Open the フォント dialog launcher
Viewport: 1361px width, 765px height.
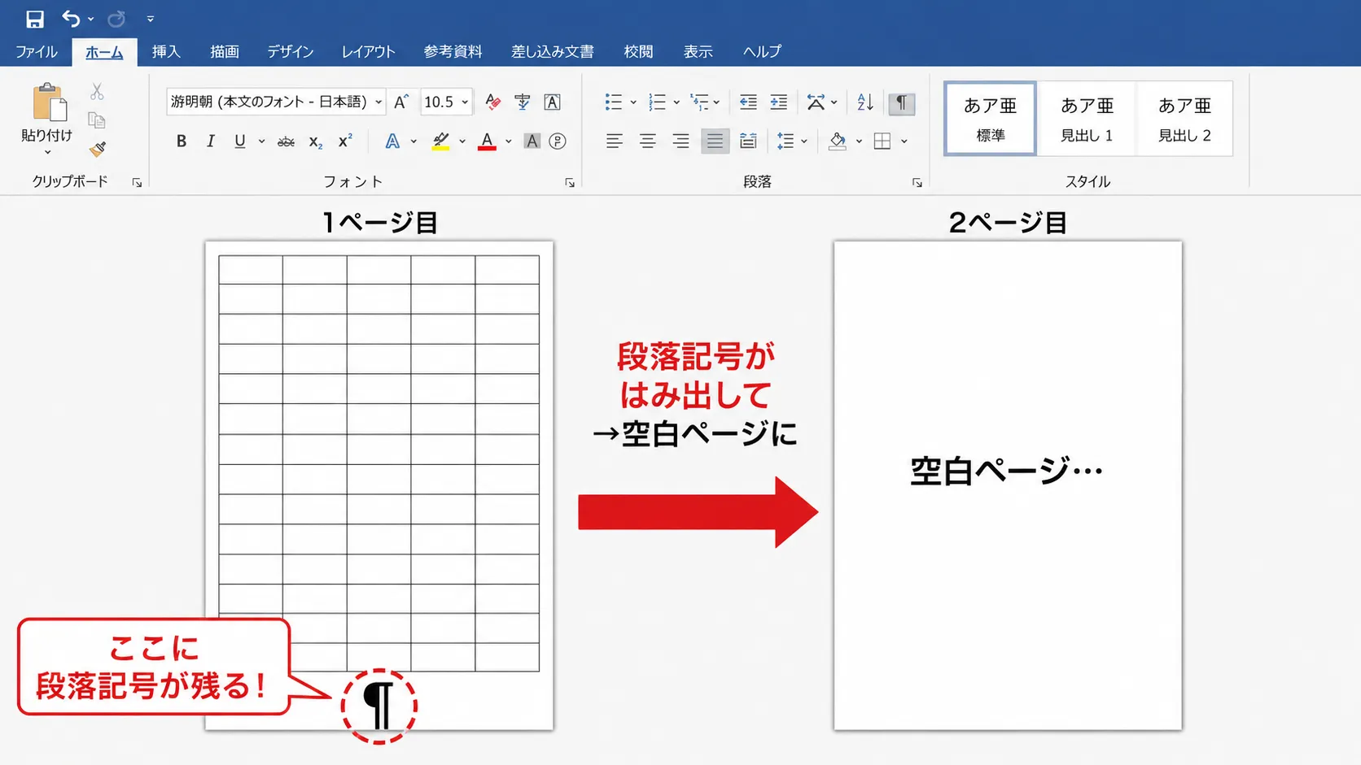pos(570,183)
